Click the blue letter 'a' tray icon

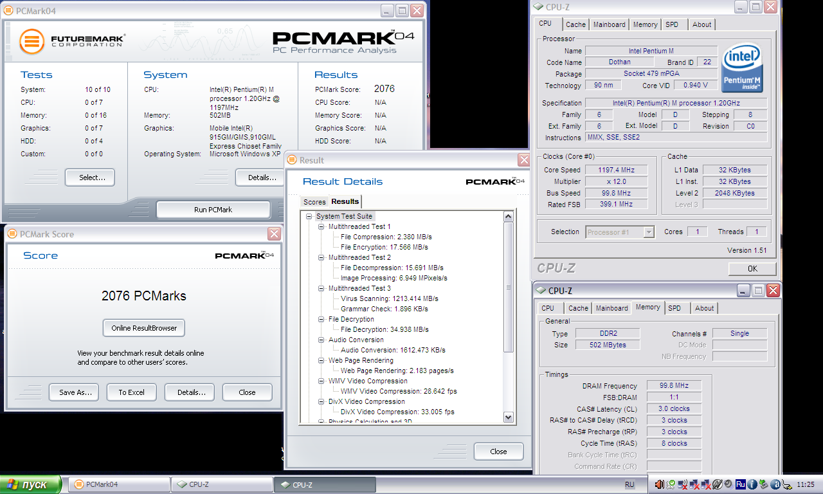(775, 484)
